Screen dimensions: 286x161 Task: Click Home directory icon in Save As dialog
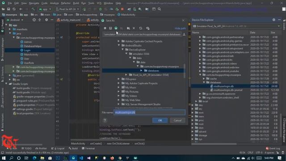[105, 28]
